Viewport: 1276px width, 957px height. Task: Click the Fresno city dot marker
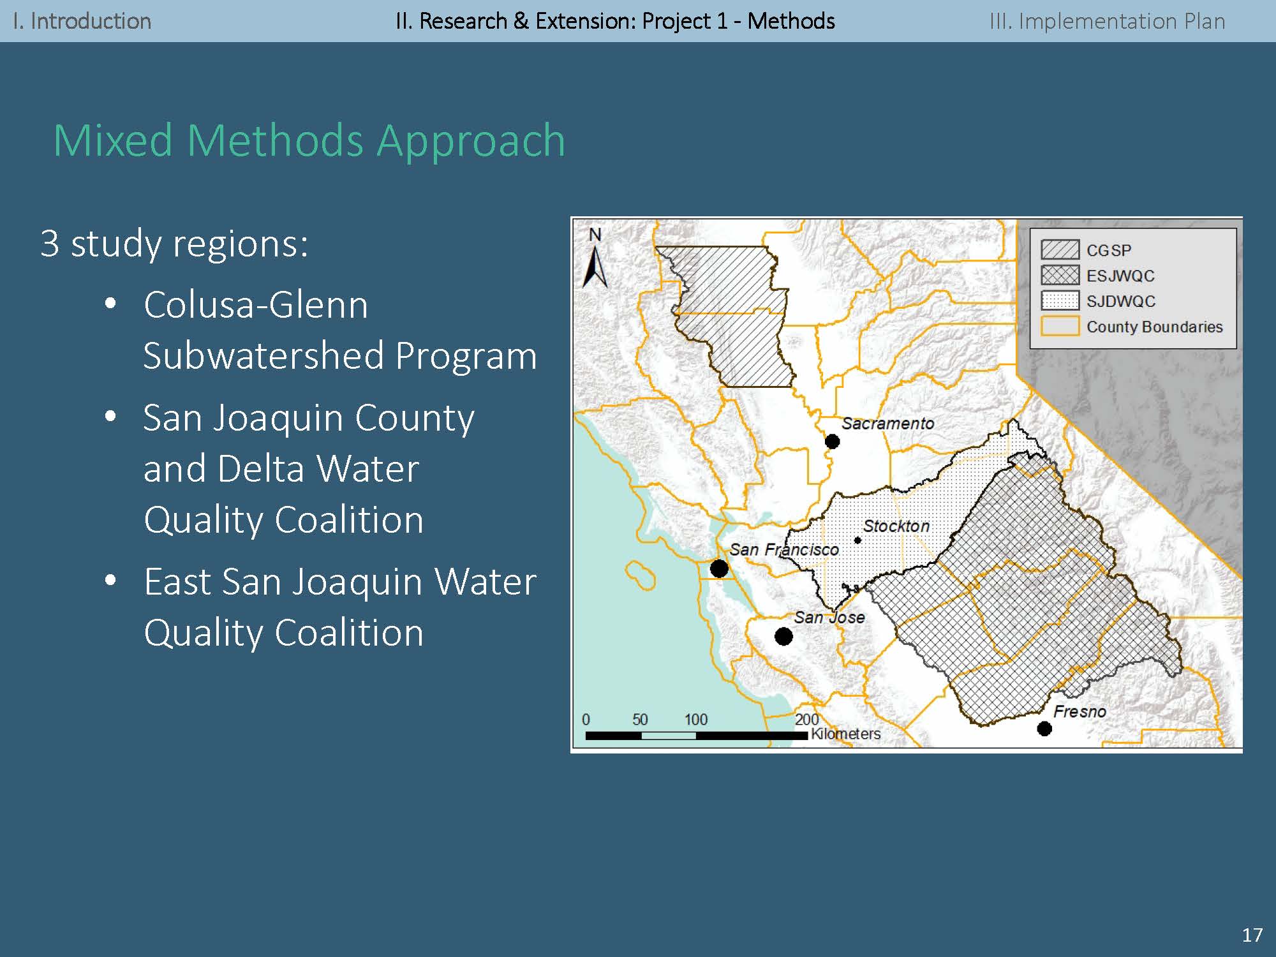[x=1044, y=729]
